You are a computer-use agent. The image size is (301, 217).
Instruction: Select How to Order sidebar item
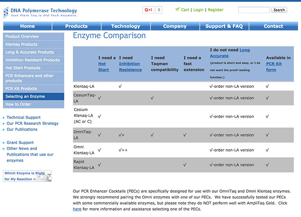(34, 104)
